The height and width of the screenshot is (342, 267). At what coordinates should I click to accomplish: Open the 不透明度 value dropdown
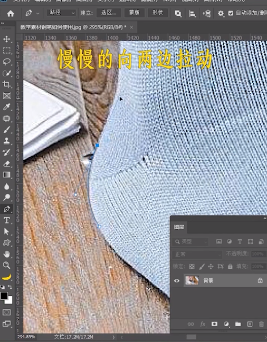click(x=259, y=254)
